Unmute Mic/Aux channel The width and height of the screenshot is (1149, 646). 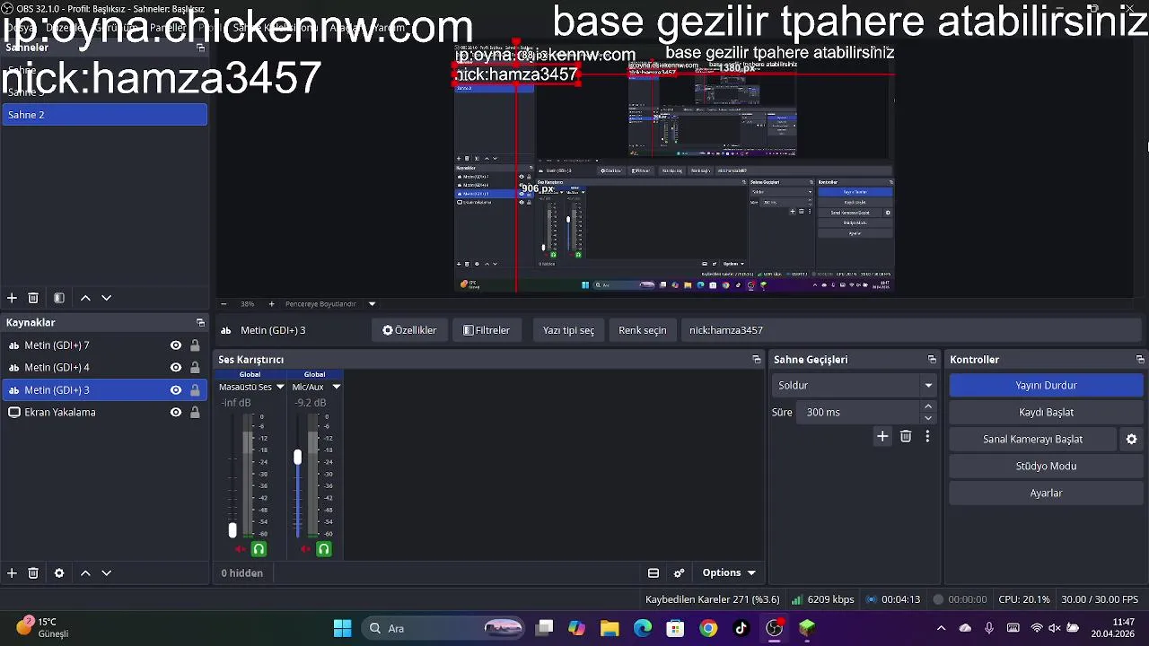tap(305, 549)
